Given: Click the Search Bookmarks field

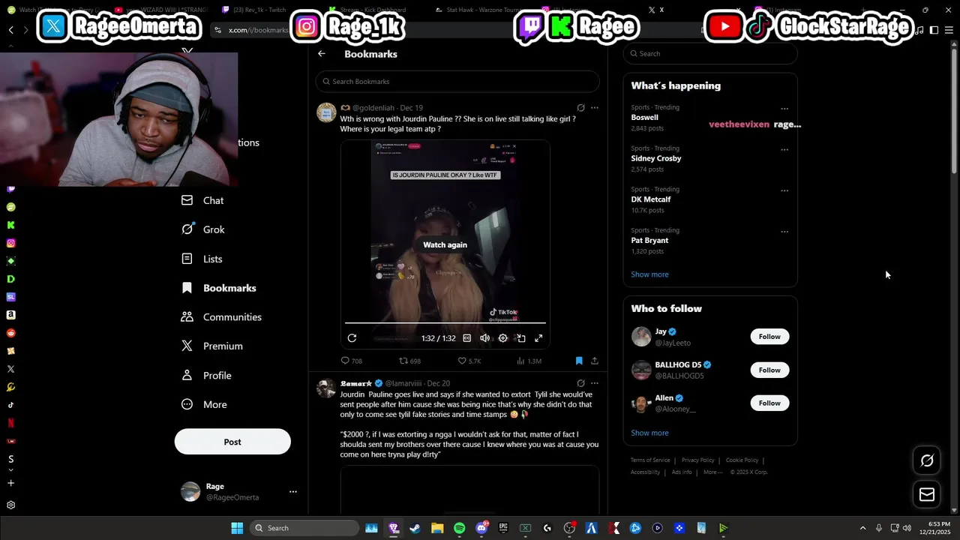Looking at the screenshot, I should point(457,81).
